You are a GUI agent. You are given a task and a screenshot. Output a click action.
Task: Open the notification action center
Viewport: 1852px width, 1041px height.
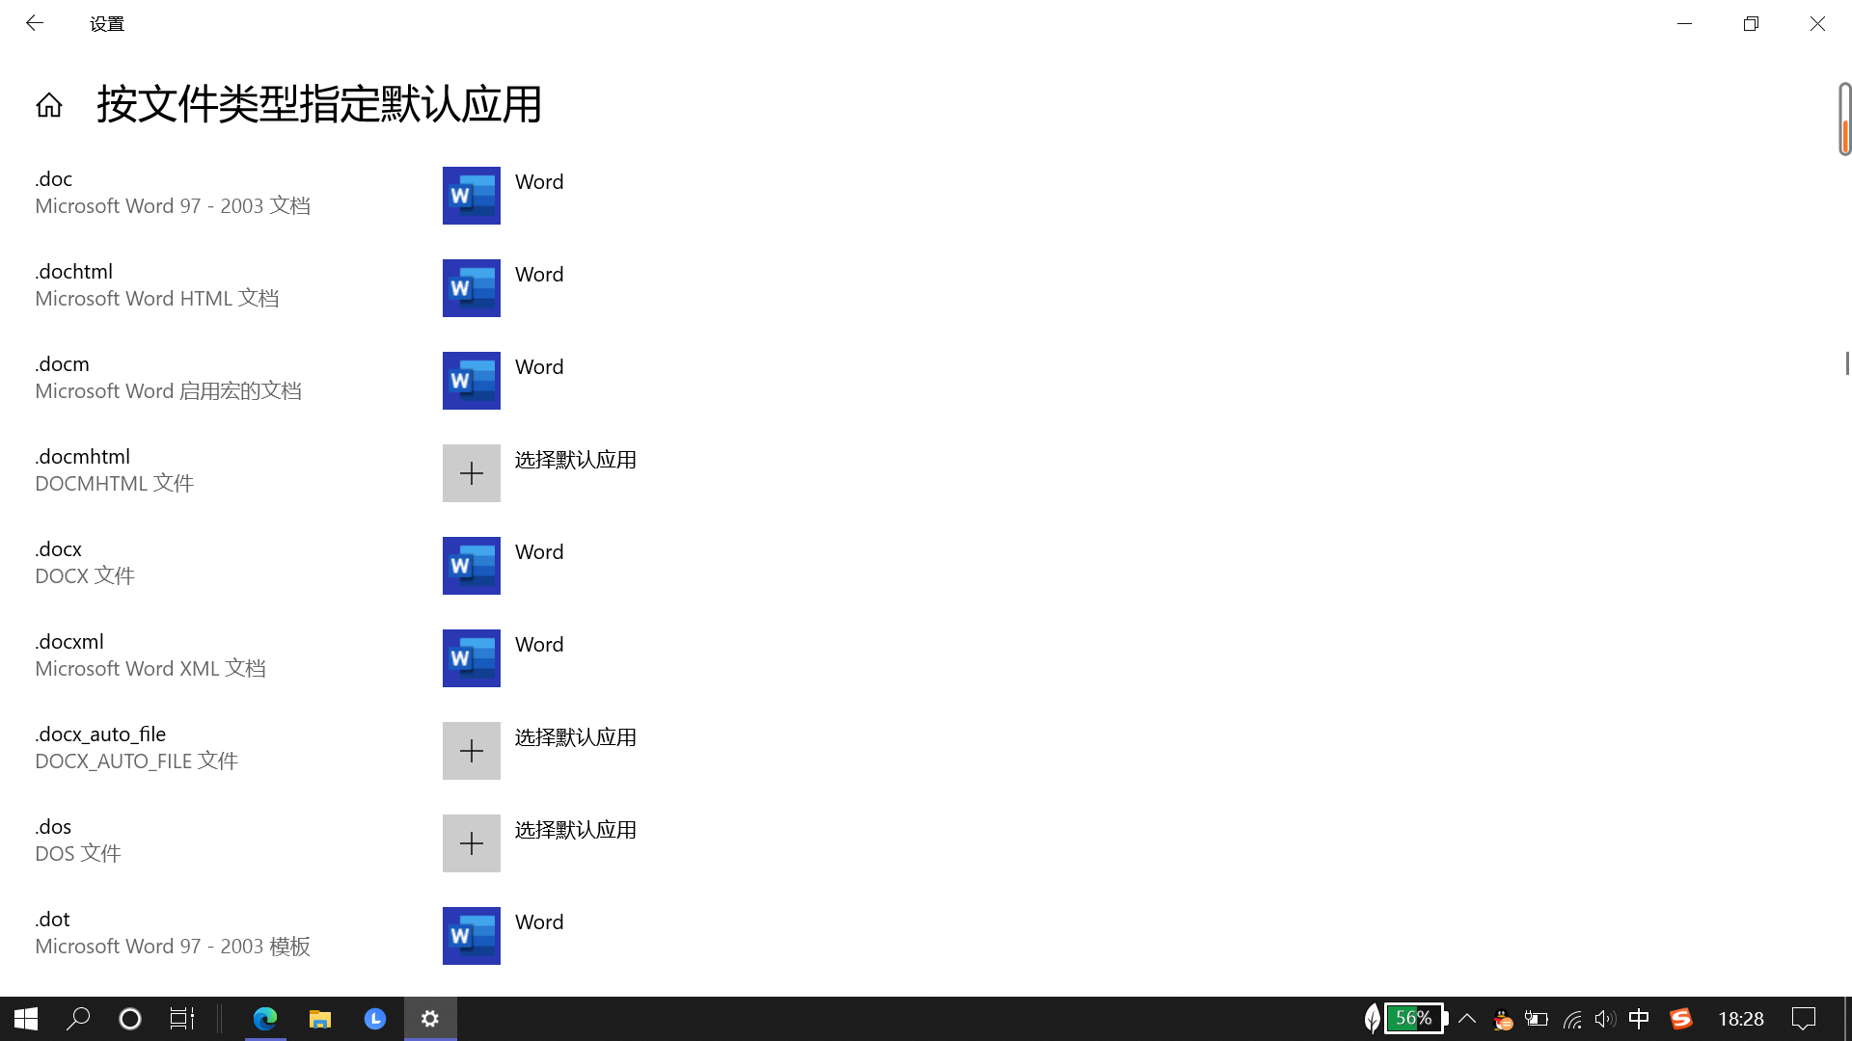pyautogui.click(x=1804, y=1019)
